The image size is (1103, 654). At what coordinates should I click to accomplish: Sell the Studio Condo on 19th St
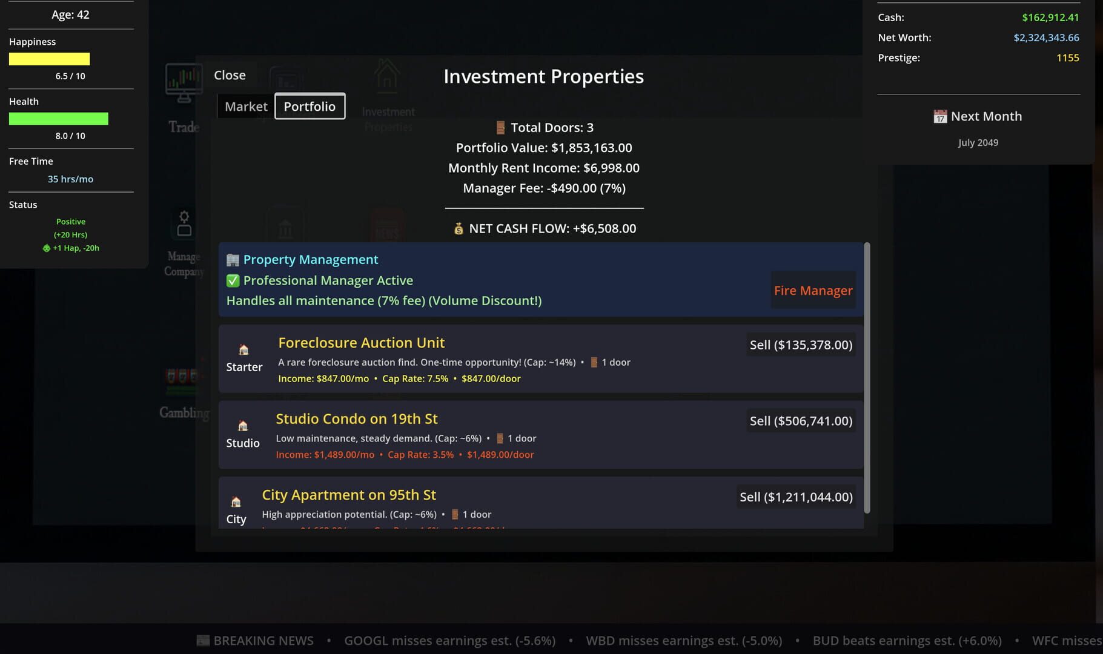pos(801,420)
